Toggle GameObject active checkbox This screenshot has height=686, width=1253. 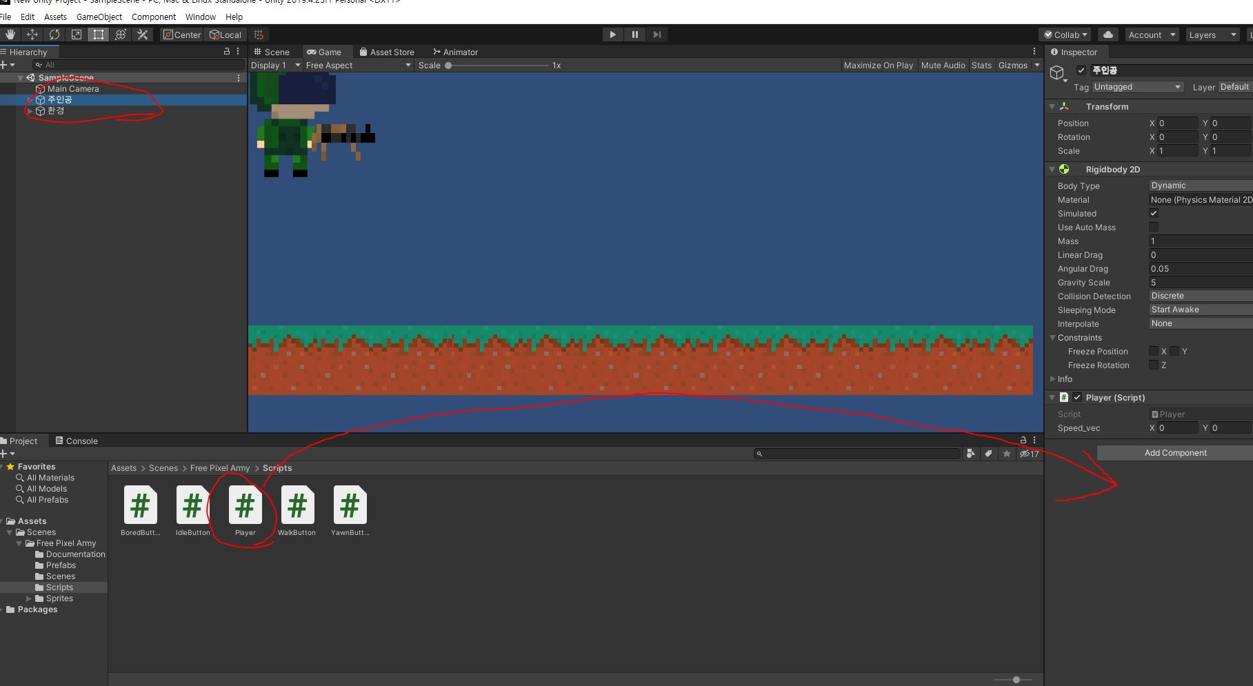pyautogui.click(x=1081, y=70)
